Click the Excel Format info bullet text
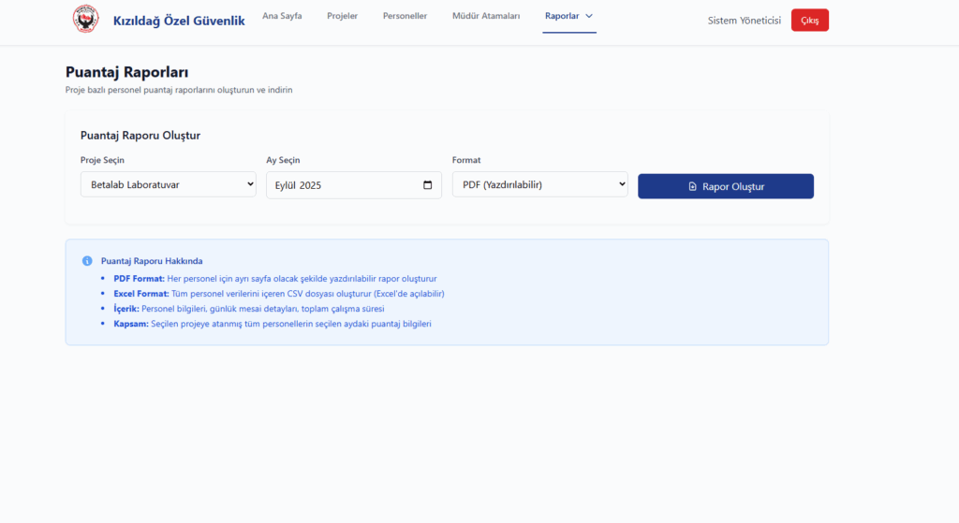The width and height of the screenshot is (959, 523). click(272, 294)
